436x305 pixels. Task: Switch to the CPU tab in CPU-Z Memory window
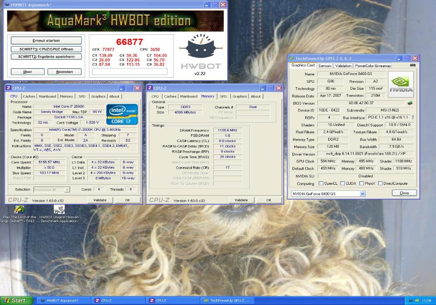pyautogui.click(x=155, y=96)
